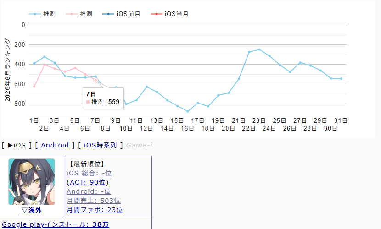Click the 2026年8月ランキング axis title

click(x=7, y=70)
